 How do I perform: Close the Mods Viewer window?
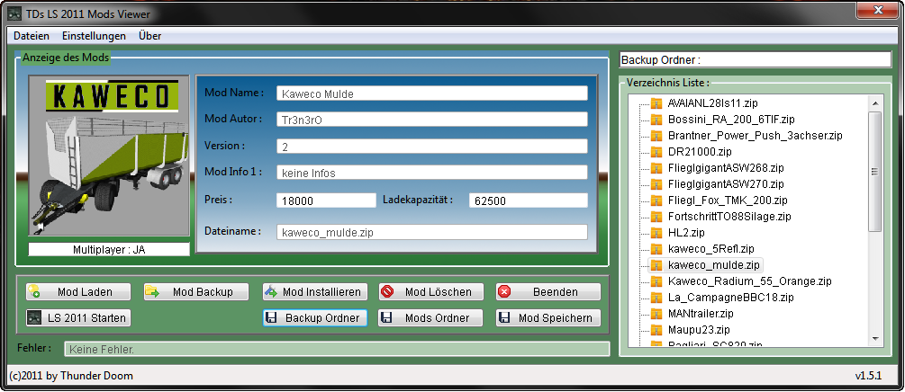877,11
